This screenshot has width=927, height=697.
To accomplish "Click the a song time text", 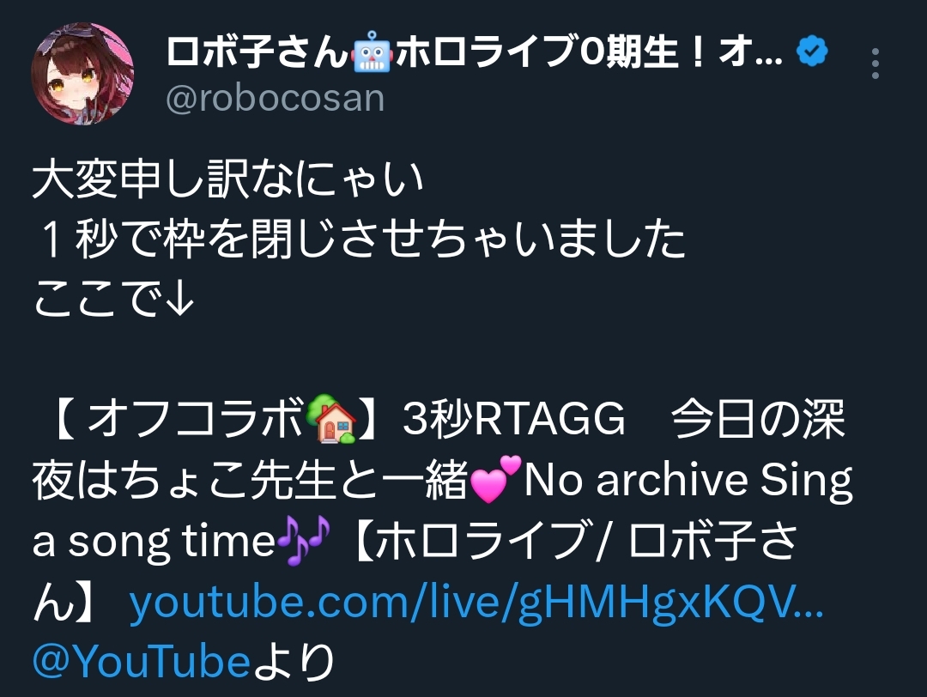I will (154, 542).
